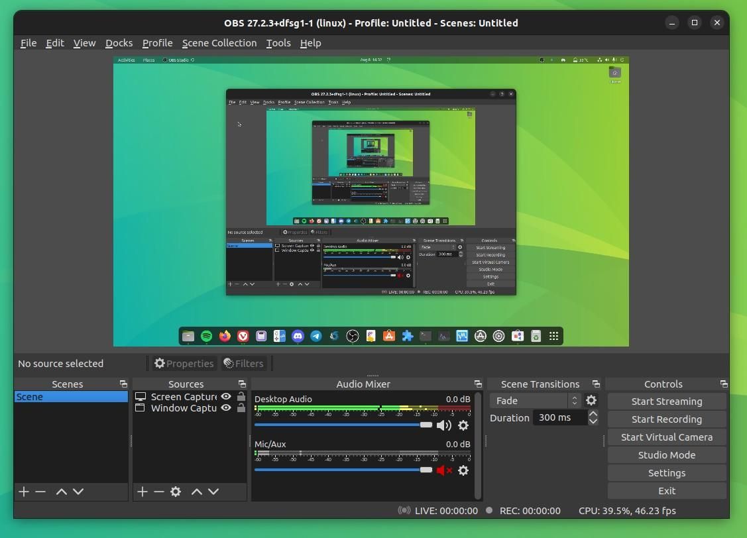Click the window icon of Window Capture source
The height and width of the screenshot is (538, 747).
140,408
